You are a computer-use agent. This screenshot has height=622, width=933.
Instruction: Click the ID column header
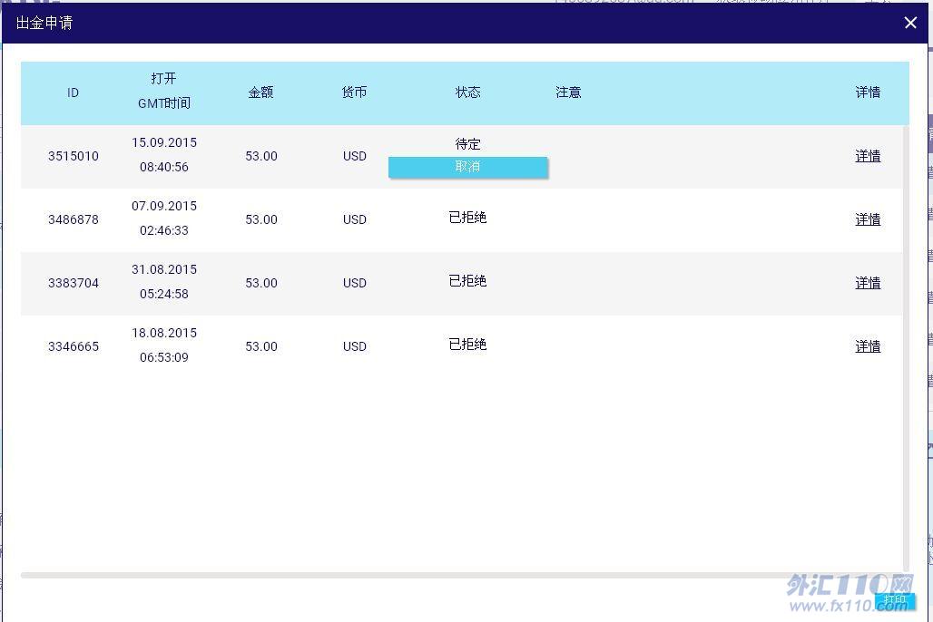pos(73,92)
